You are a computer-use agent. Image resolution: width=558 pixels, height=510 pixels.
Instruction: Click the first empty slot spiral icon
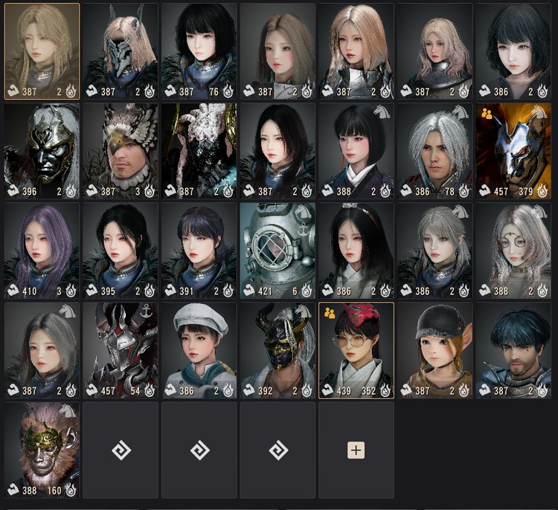click(121, 451)
